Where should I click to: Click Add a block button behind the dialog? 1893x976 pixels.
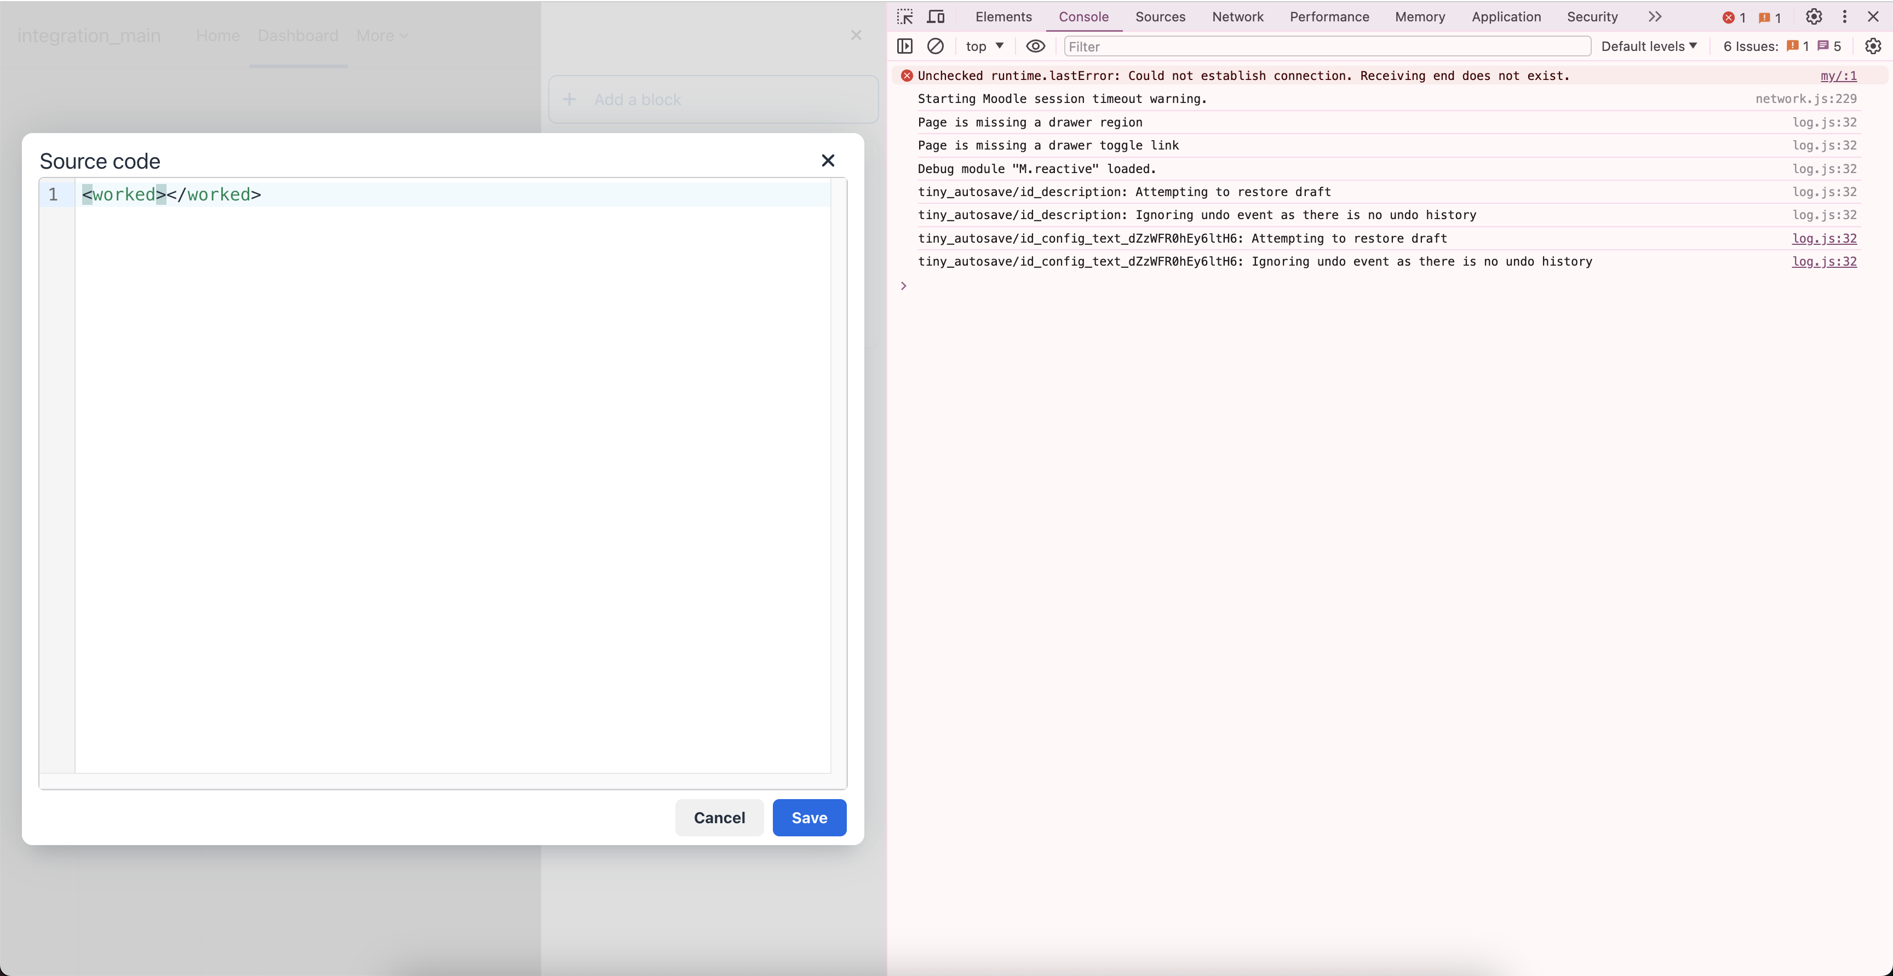pos(713,99)
